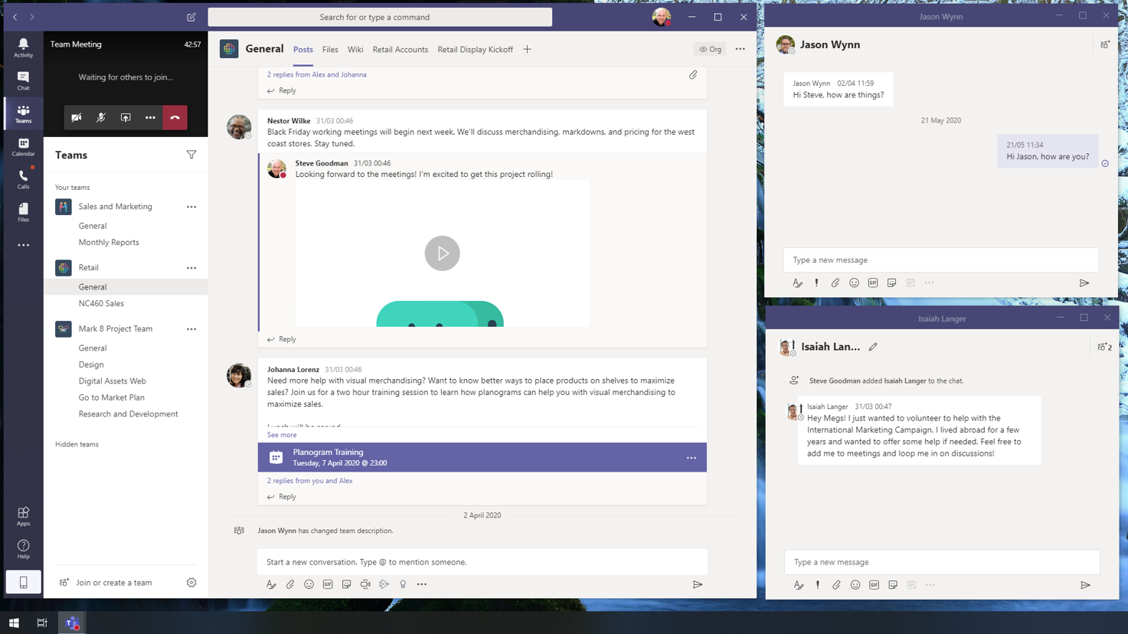The width and height of the screenshot is (1128, 634).
Task: Open Chat in the left rail
Action: 23,80
